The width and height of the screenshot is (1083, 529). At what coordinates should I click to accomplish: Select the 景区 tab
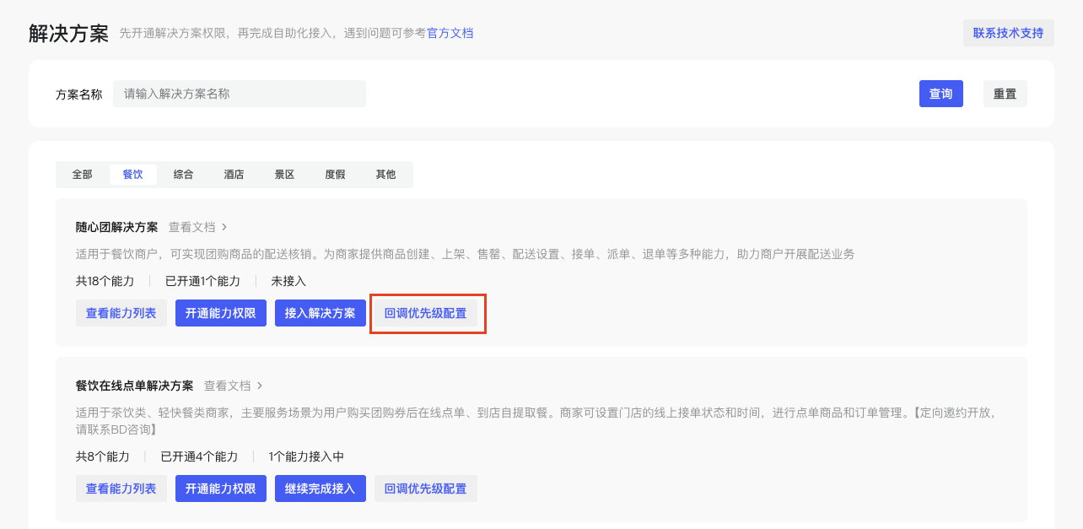pyautogui.click(x=284, y=175)
